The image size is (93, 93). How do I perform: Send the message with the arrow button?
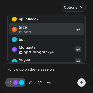82,83
